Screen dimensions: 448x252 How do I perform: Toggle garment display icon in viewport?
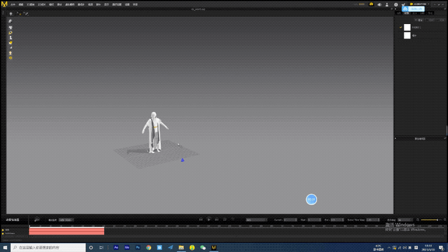pos(10,27)
